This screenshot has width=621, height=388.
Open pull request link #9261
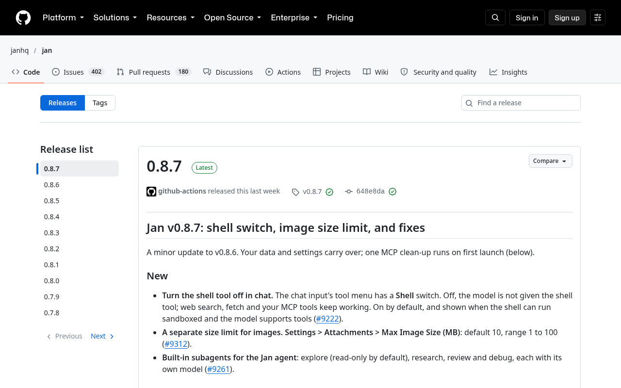pyautogui.click(x=218, y=369)
